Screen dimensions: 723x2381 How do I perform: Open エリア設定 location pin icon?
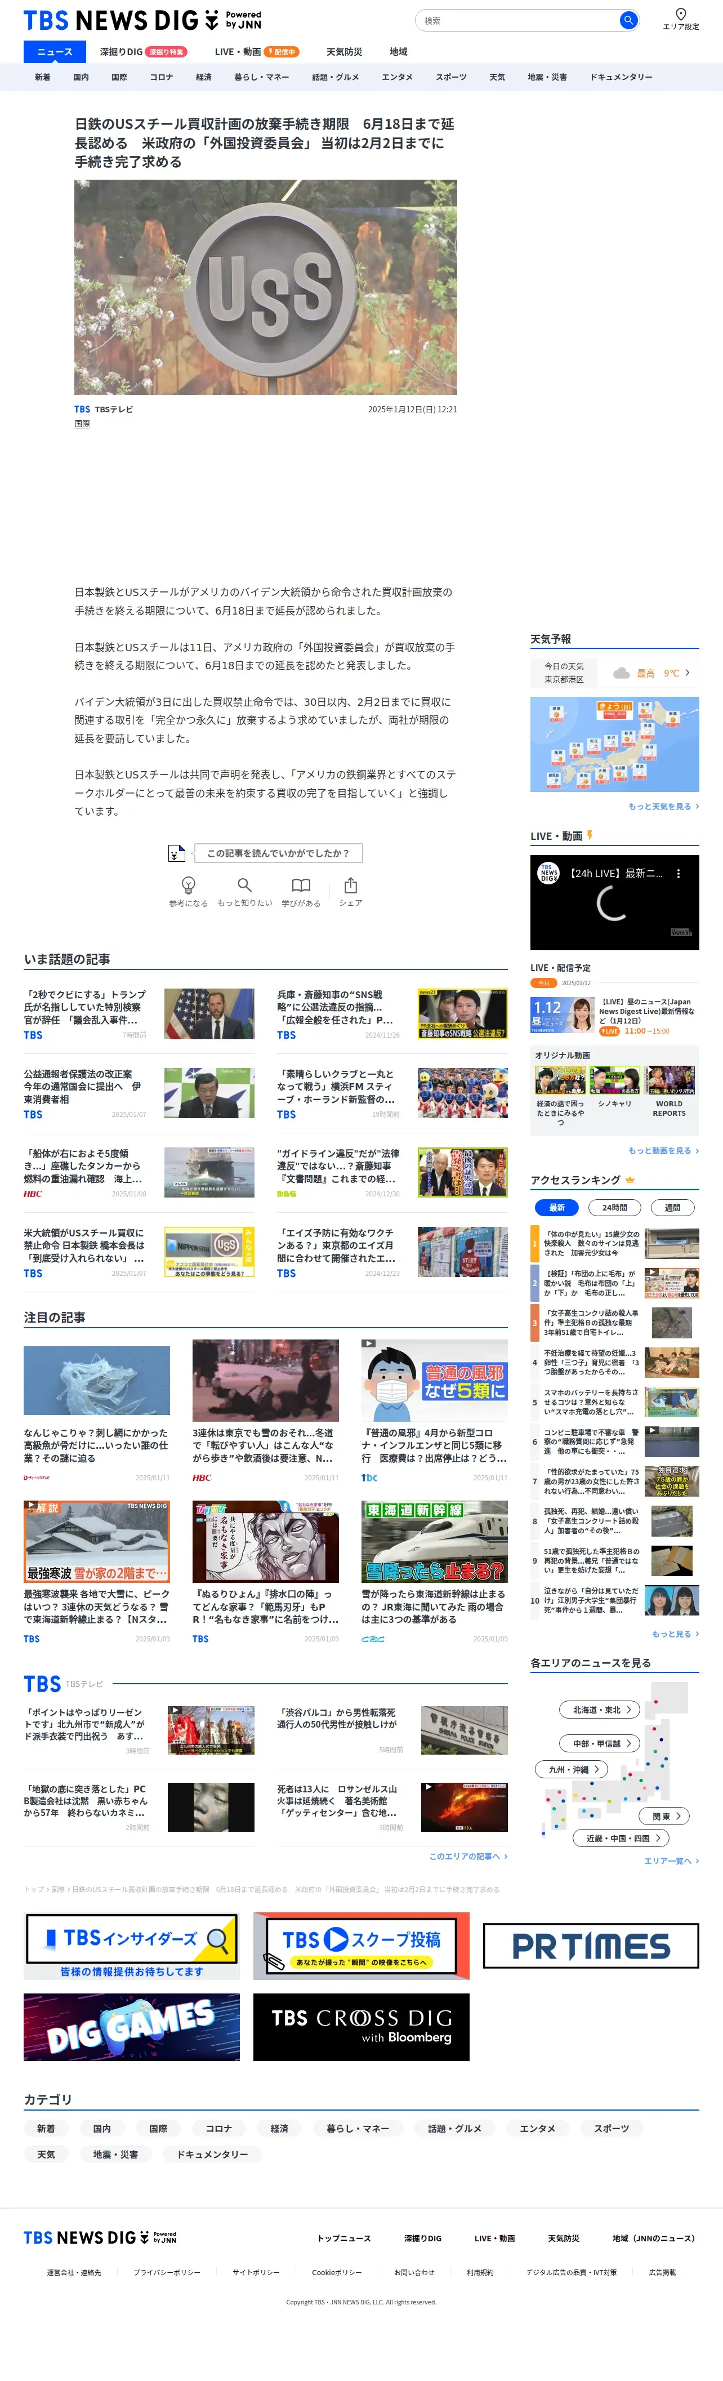pyautogui.click(x=680, y=14)
